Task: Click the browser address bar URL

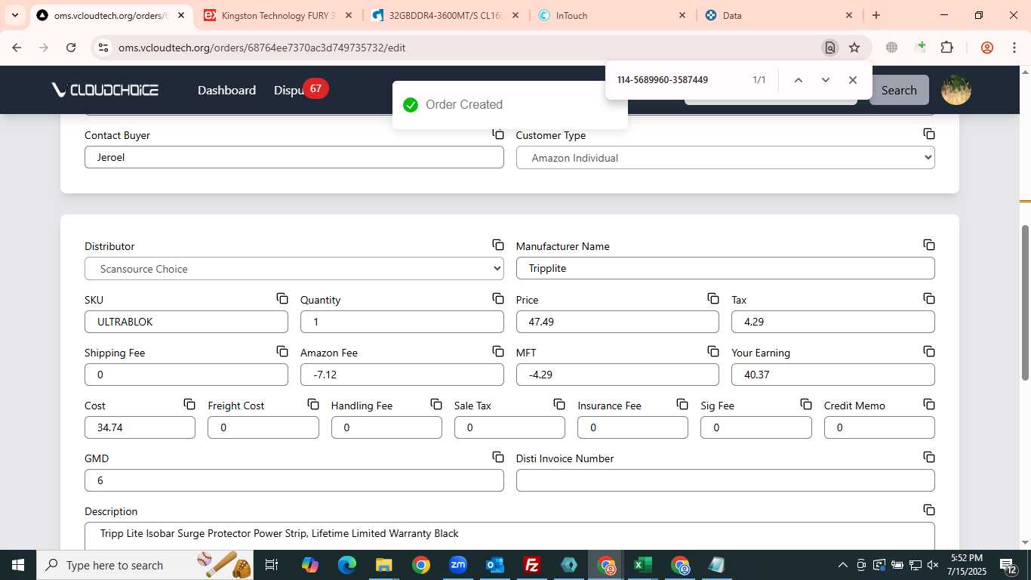Action: (262, 48)
